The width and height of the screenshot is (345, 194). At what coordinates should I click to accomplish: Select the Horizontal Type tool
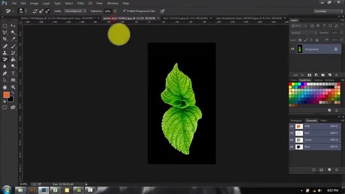click(13, 73)
